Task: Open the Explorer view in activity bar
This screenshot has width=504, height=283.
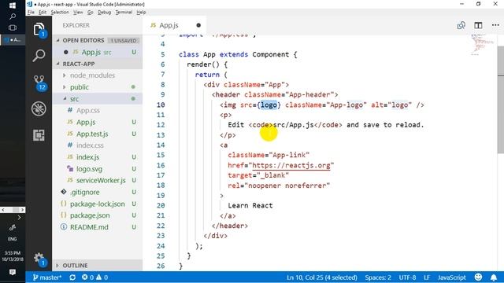Action: click(39, 30)
